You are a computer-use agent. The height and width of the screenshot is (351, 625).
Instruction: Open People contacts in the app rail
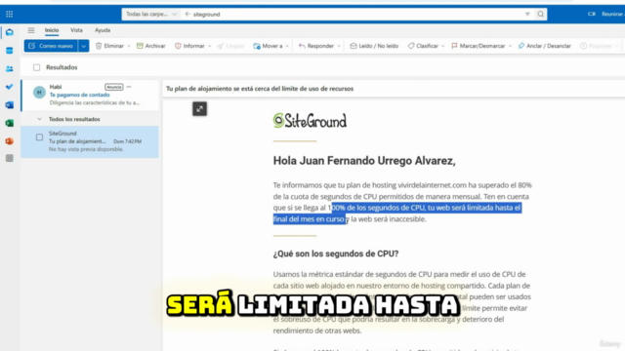tap(9, 69)
